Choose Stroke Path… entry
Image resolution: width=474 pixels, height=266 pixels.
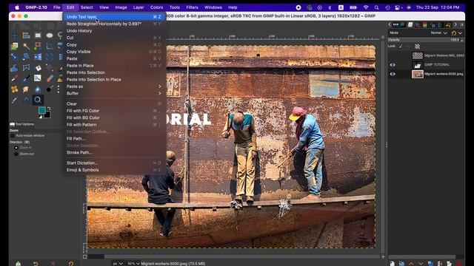pos(113,153)
